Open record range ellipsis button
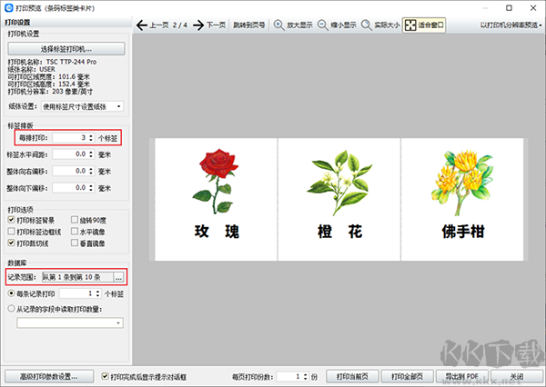 [118, 277]
